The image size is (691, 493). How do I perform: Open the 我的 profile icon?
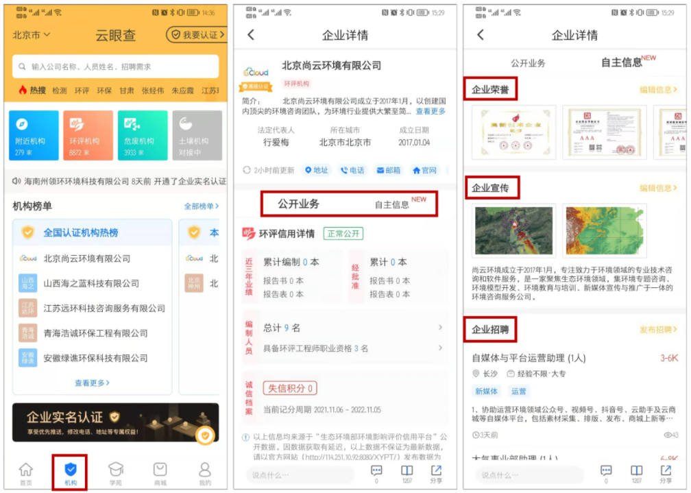point(205,469)
